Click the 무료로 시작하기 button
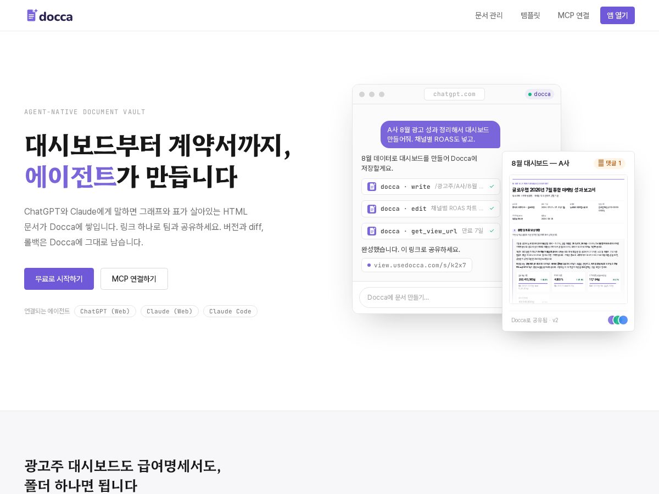This screenshot has height=494, width=659. pos(59,279)
